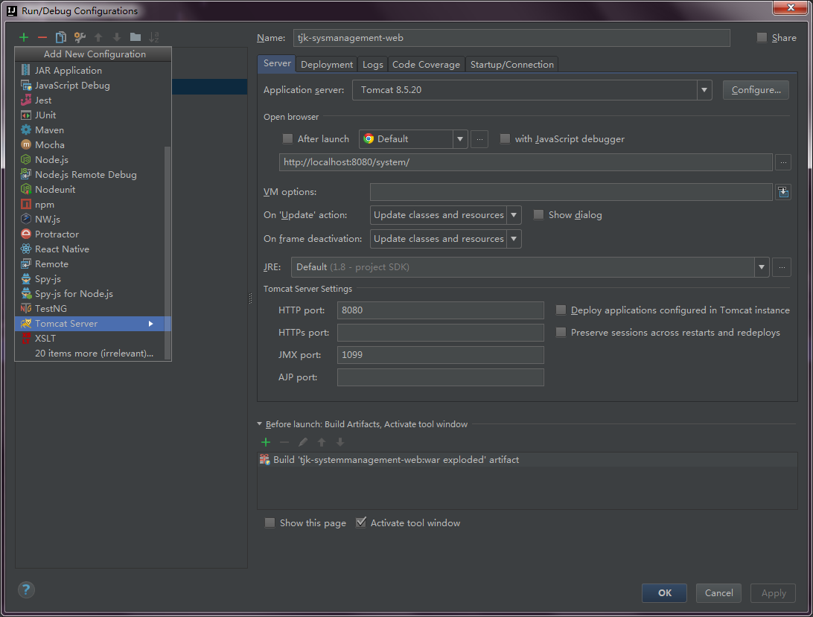Open the Application server dropdown
Screen dimensions: 813x617
pos(704,90)
